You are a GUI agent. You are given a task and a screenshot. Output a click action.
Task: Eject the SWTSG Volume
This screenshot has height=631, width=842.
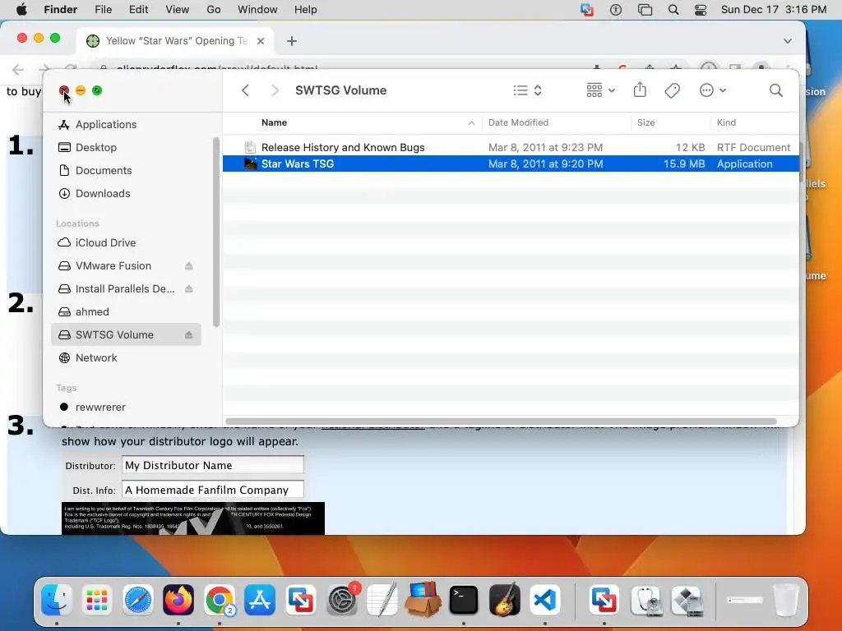189,335
